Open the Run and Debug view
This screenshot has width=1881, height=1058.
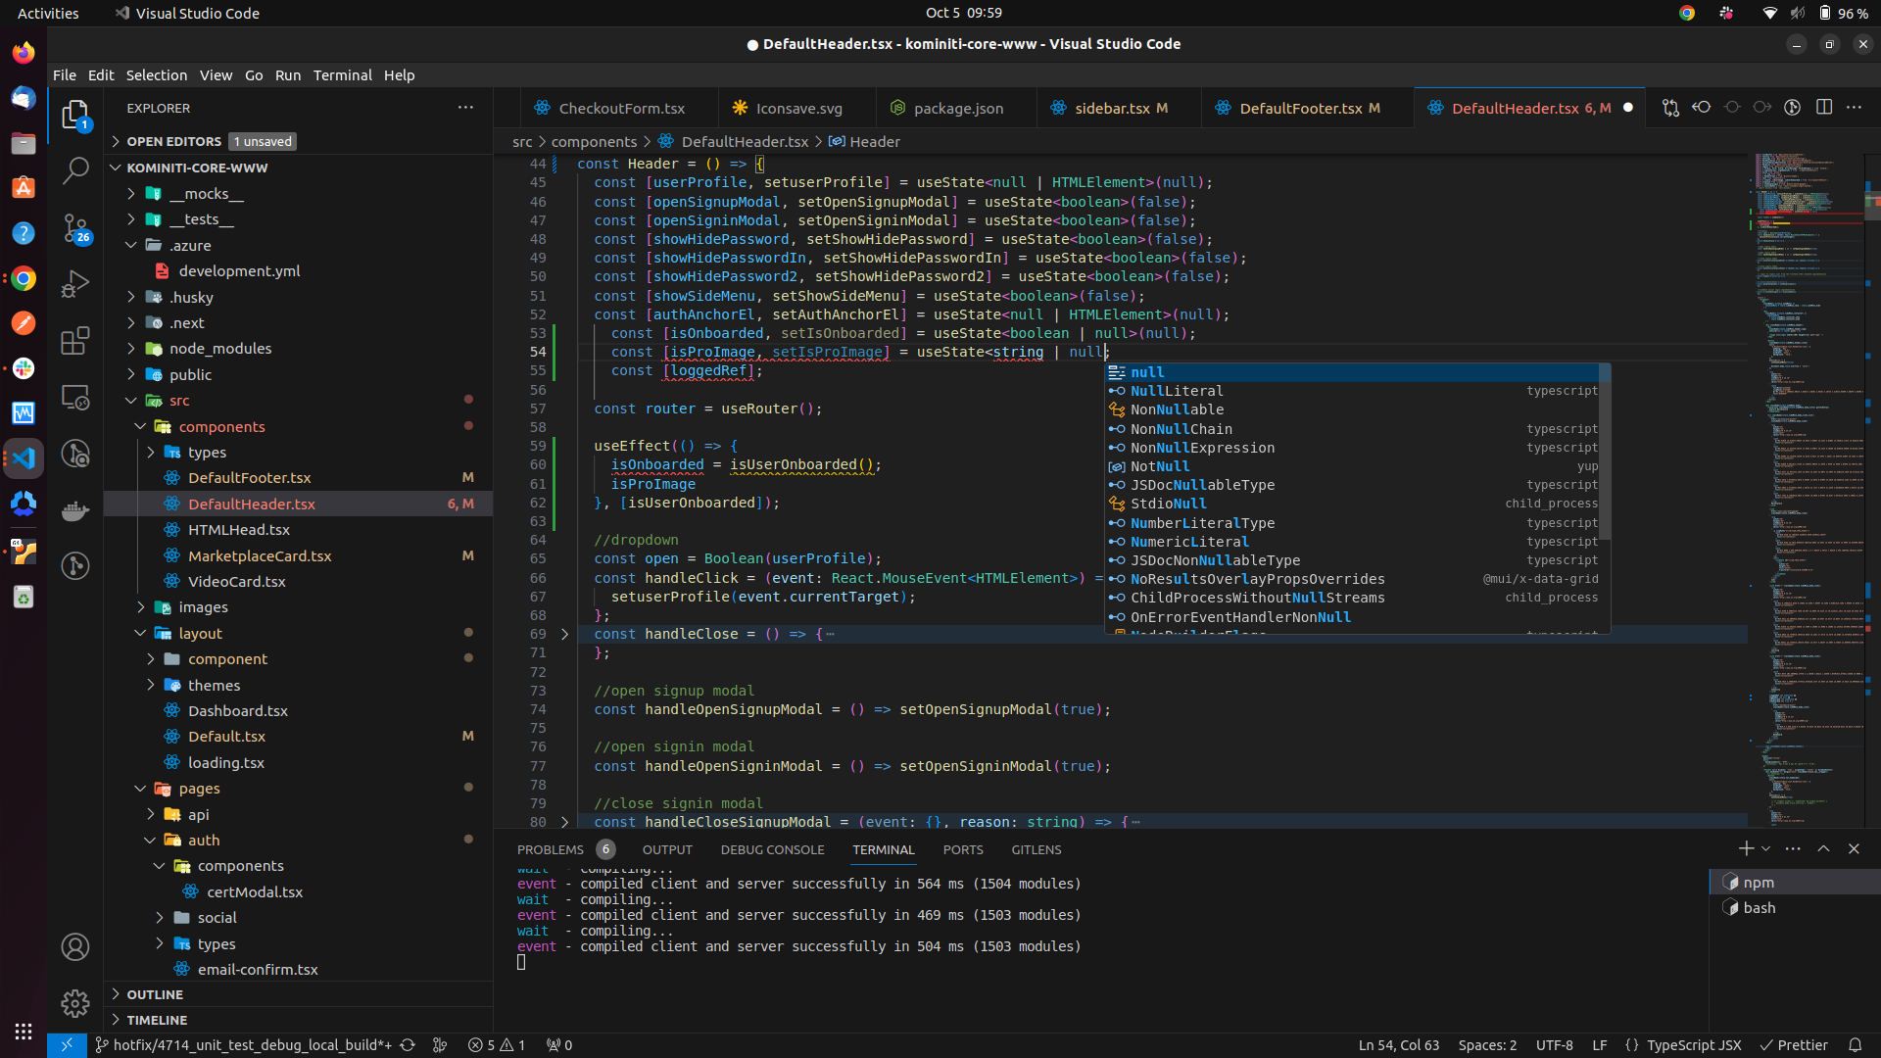[x=75, y=284]
